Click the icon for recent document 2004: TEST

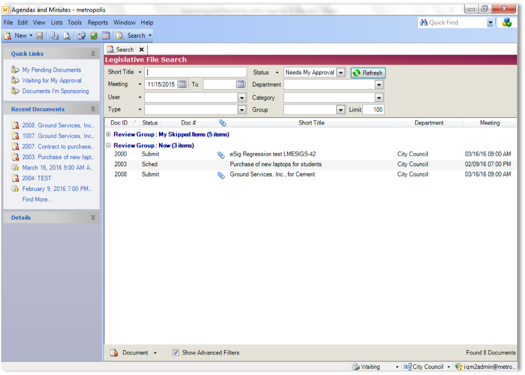coord(15,178)
